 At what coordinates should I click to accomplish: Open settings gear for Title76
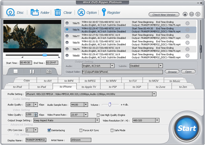coord(188,30)
